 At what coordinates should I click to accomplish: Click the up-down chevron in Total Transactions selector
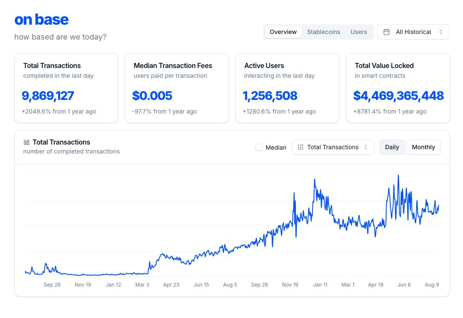pyautogui.click(x=366, y=147)
